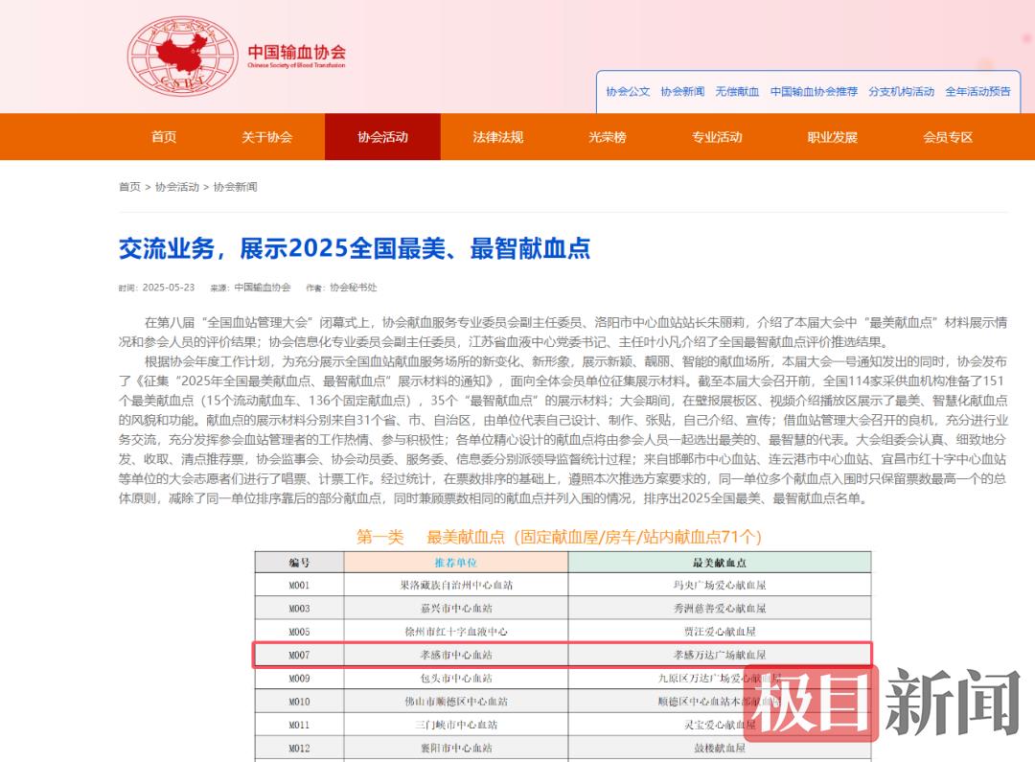This screenshot has height=762, width=1035.
Task: Open the 协会新闻 top link
Action: [682, 92]
